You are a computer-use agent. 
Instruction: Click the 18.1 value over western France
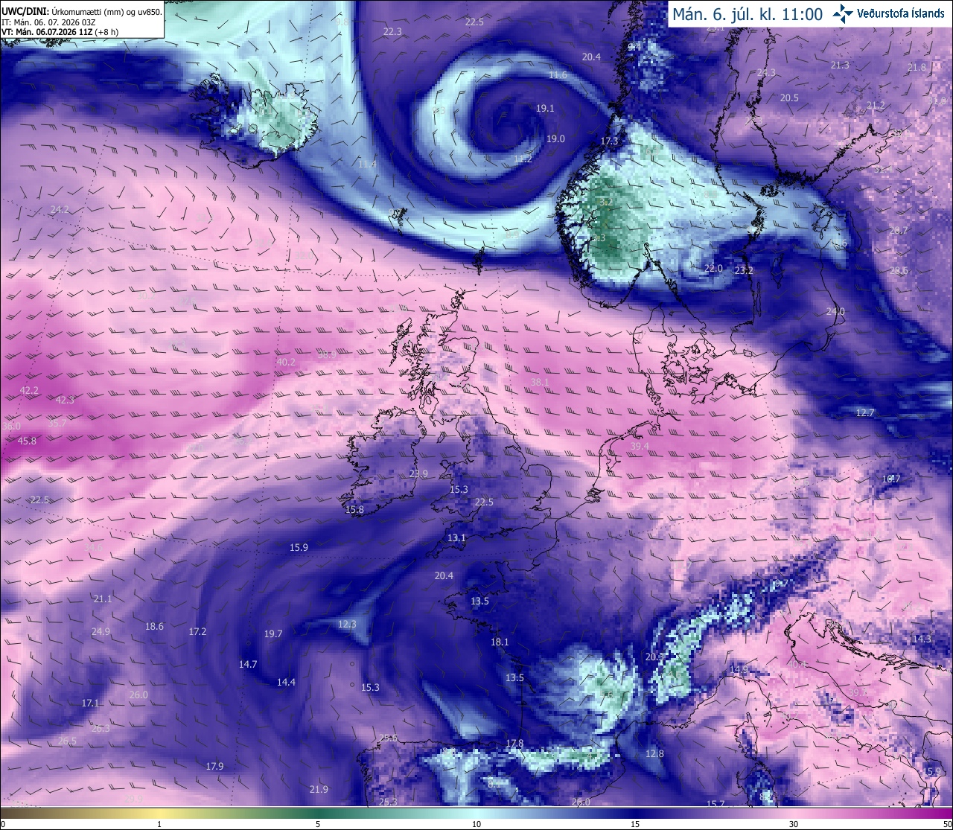click(x=500, y=642)
